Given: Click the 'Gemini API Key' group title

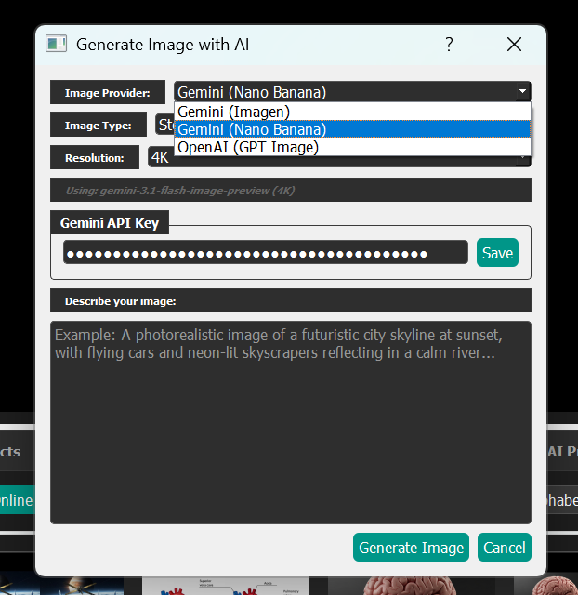Looking at the screenshot, I should (110, 223).
